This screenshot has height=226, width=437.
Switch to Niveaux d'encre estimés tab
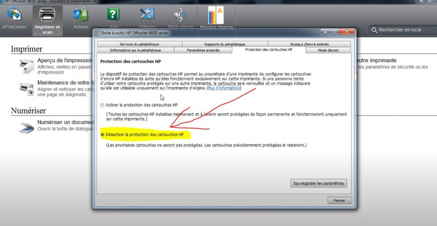pyautogui.click(x=309, y=44)
